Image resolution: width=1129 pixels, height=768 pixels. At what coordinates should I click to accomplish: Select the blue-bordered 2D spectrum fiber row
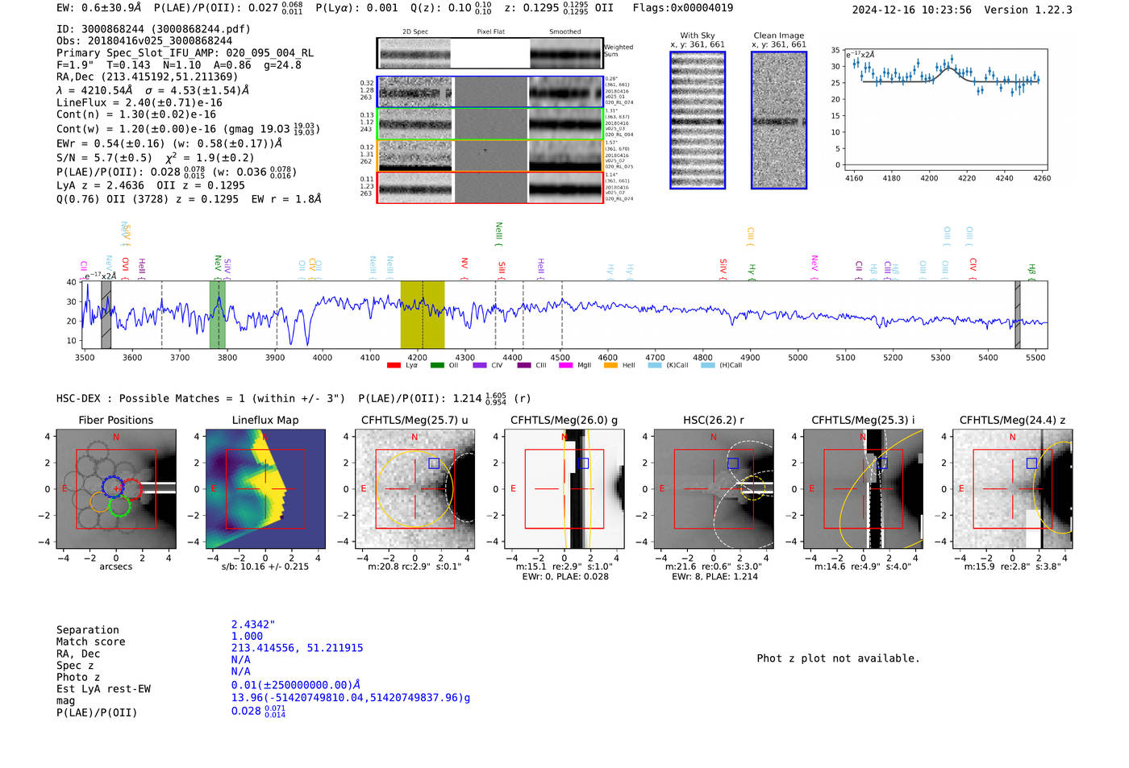point(490,92)
